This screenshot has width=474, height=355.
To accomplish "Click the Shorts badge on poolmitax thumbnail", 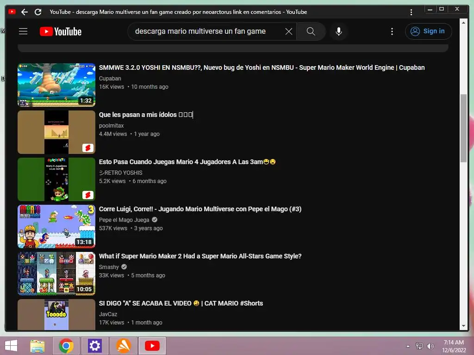I will click(x=87, y=147).
